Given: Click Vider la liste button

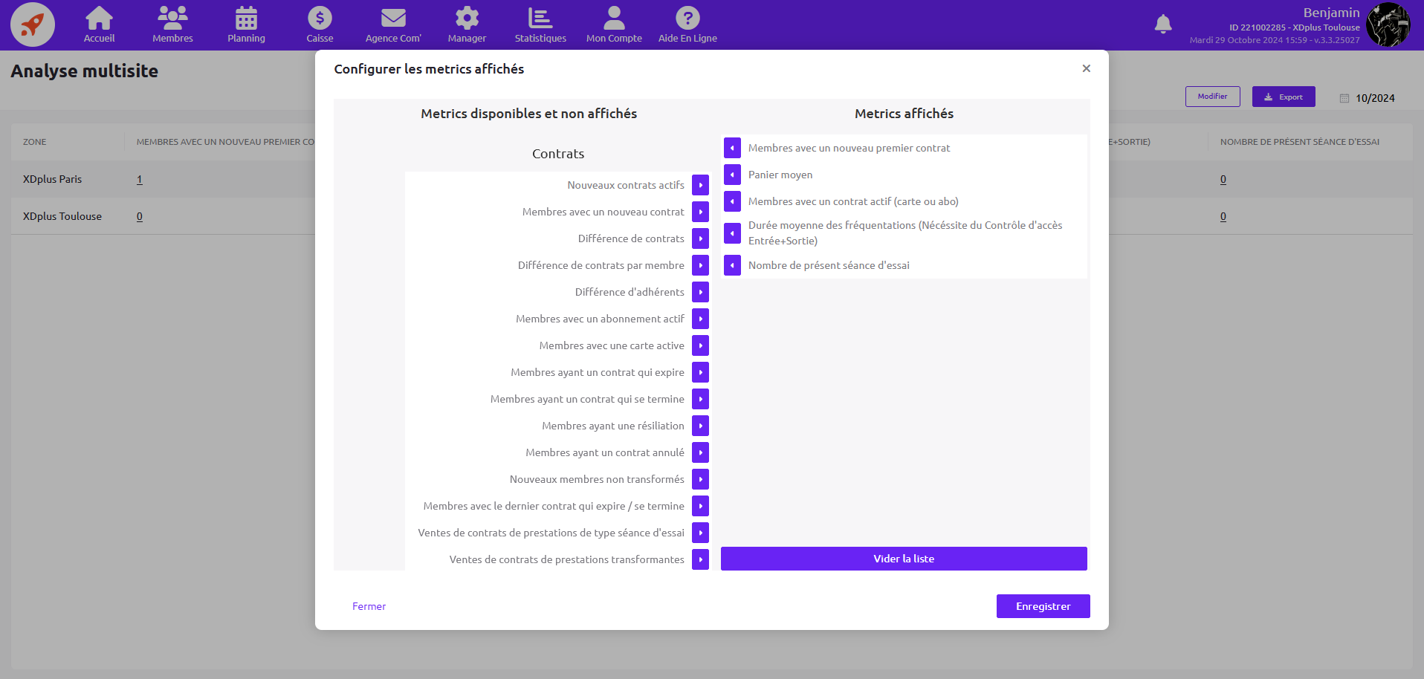Looking at the screenshot, I should click(x=904, y=559).
